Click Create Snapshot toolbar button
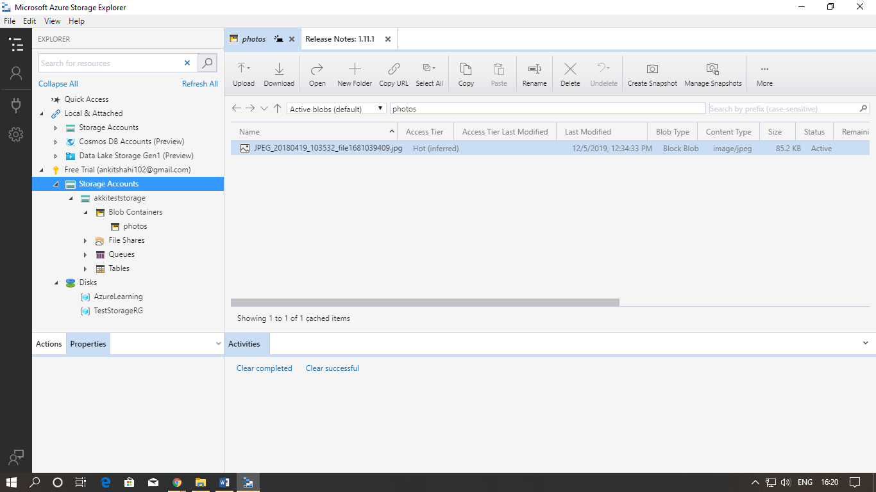 pos(652,74)
